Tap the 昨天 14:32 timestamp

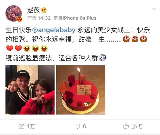[x=39, y=18]
